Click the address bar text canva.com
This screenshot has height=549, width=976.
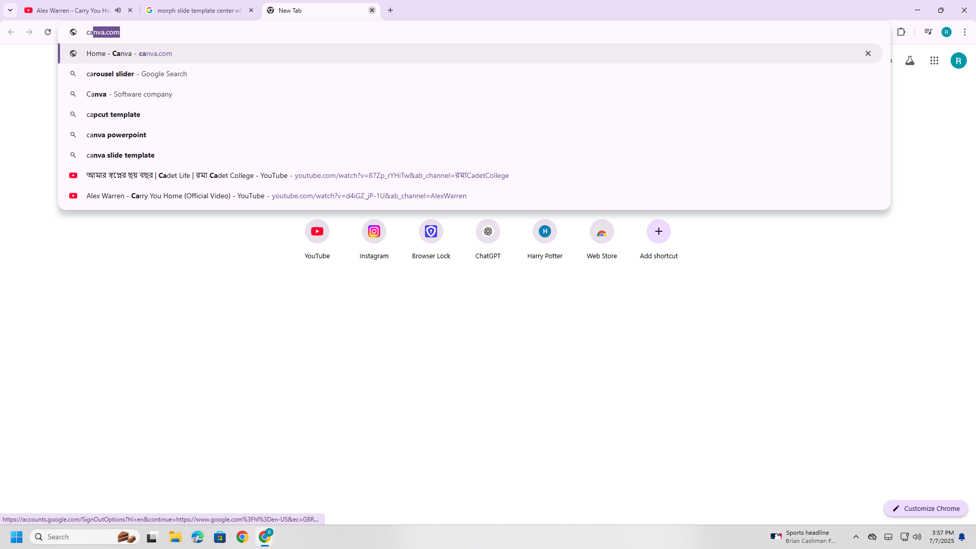tap(103, 32)
